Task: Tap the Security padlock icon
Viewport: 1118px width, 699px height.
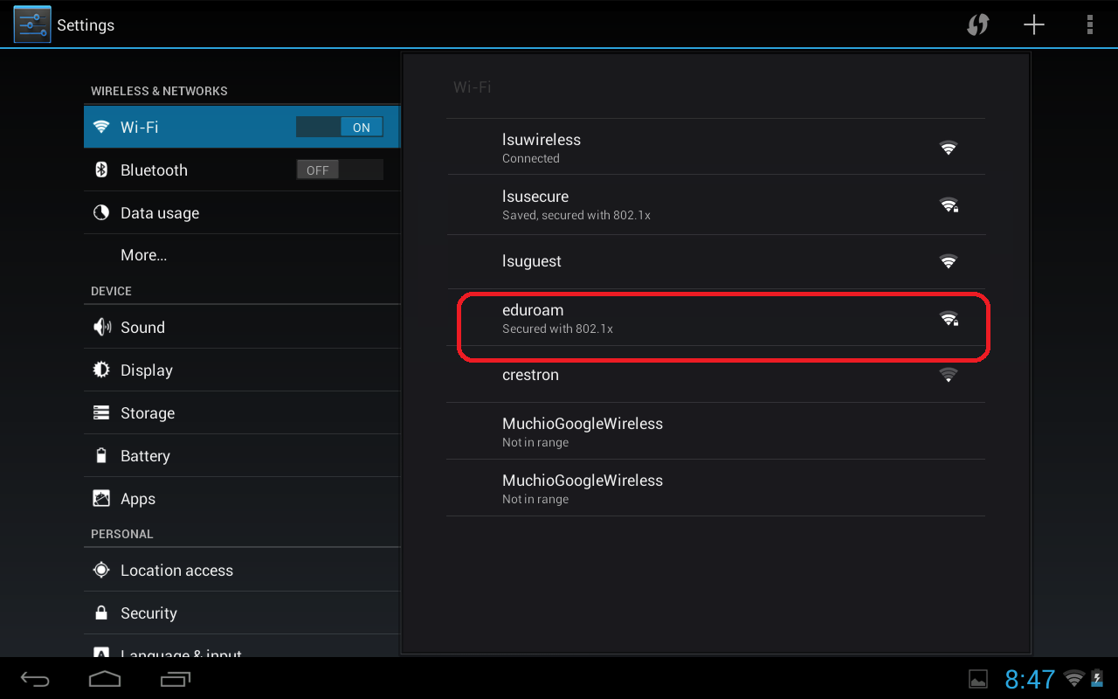Action: coord(101,612)
